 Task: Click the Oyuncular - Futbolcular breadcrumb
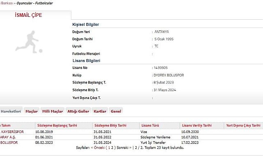[x=34, y=3]
